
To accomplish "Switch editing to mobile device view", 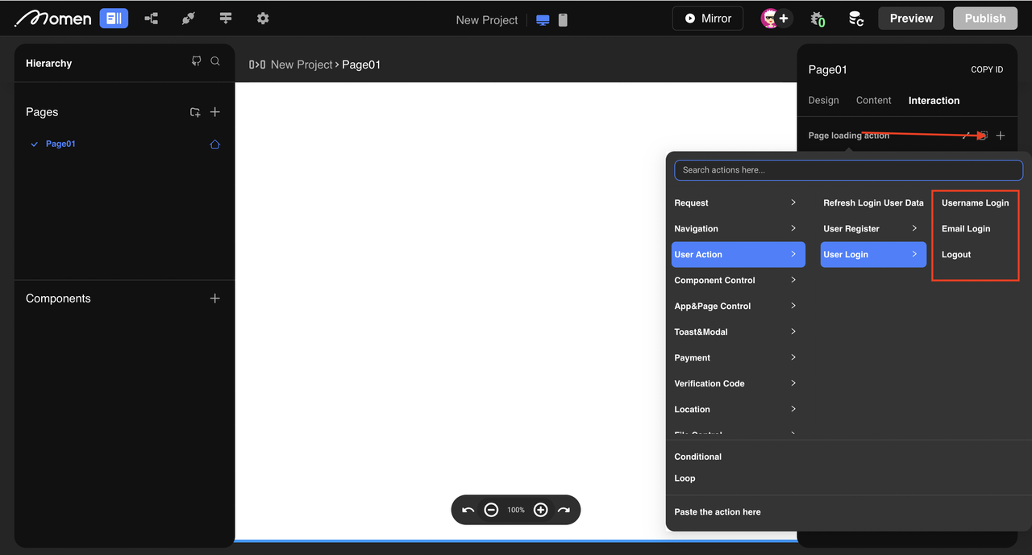I will [x=562, y=20].
